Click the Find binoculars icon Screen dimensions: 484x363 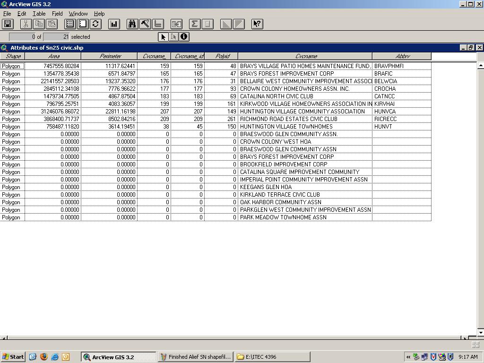tap(132, 24)
